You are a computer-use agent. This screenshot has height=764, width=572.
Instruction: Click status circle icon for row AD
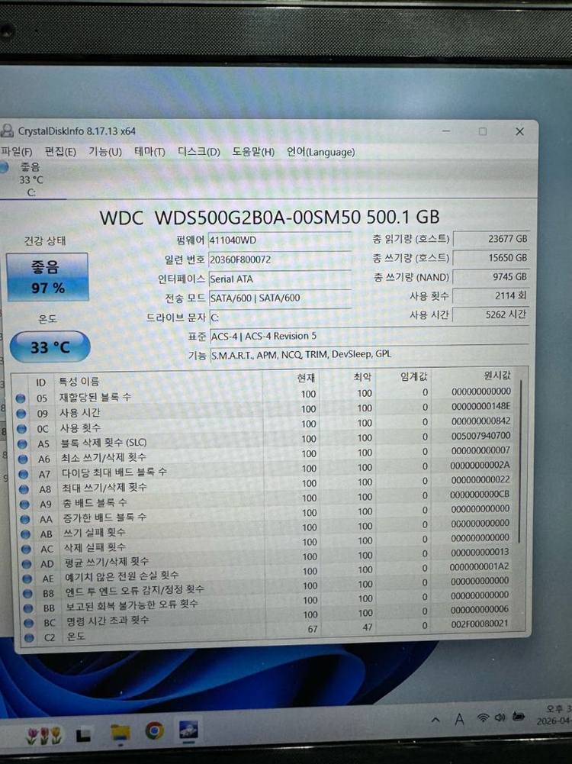click(27, 564)
